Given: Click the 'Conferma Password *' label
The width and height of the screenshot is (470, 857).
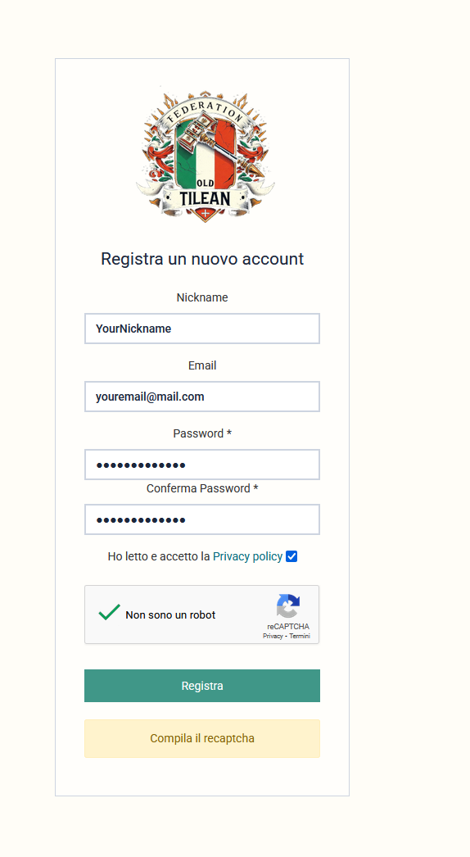Looking at the screenshot, I should [202, 488].
